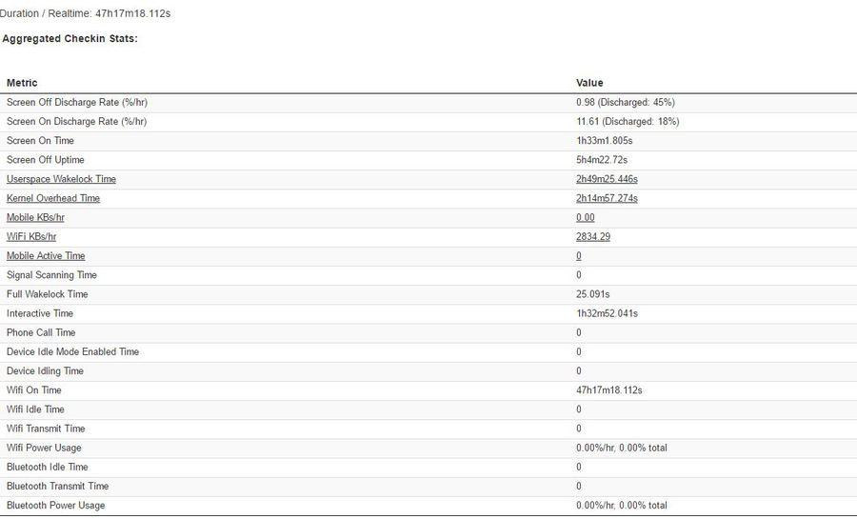The image size is (857, 519).
Task: Select the Full Wakelock Time row
Action: (428, 294)
